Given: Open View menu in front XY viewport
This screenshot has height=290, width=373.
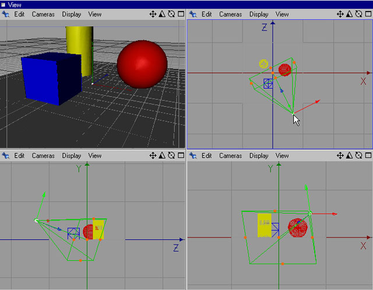Looking at the screenshot, I should (282, 156).
